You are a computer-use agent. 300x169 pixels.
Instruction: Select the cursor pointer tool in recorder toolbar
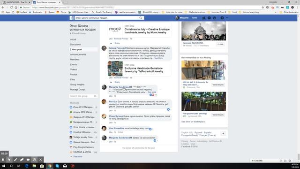click(9, 160)
